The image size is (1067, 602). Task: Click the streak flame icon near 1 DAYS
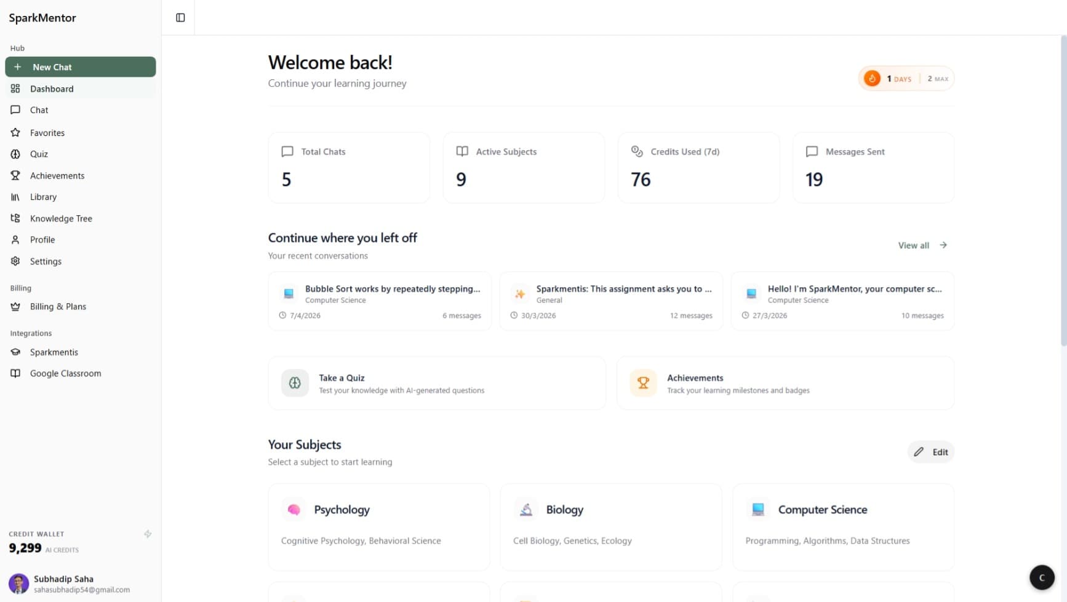tap(872, 78)
